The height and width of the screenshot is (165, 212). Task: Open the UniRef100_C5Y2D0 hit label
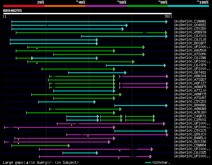point(190,28)
